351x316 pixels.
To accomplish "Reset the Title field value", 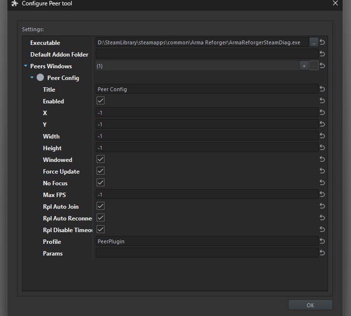I will pyautogui.click(x=322, y=89).
